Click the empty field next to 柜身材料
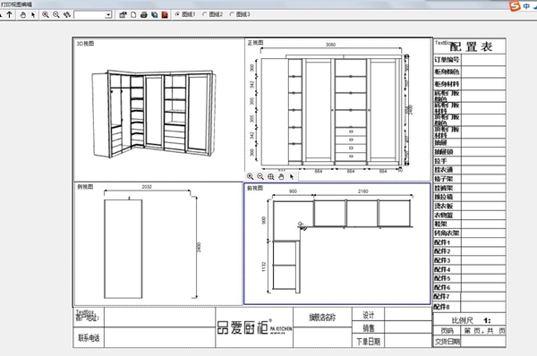 pyautogui.click(x=483, y=83)
